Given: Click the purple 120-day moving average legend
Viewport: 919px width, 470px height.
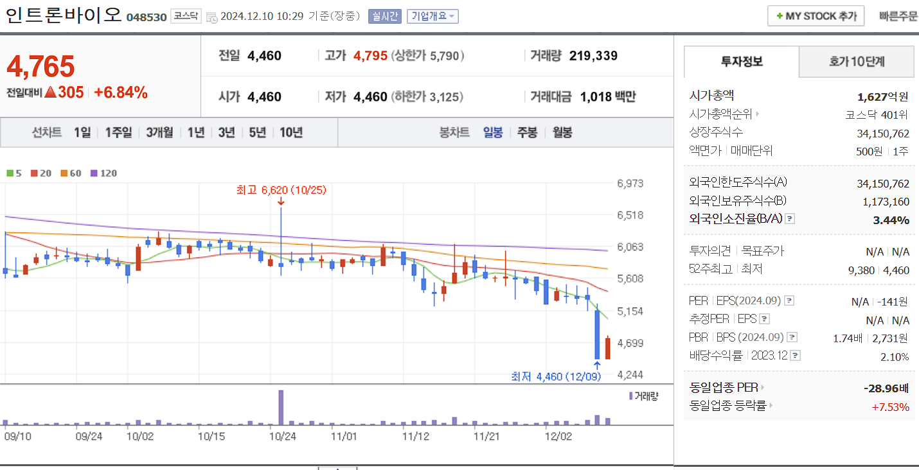Looking at the screenshot, I should click(104, 173).
